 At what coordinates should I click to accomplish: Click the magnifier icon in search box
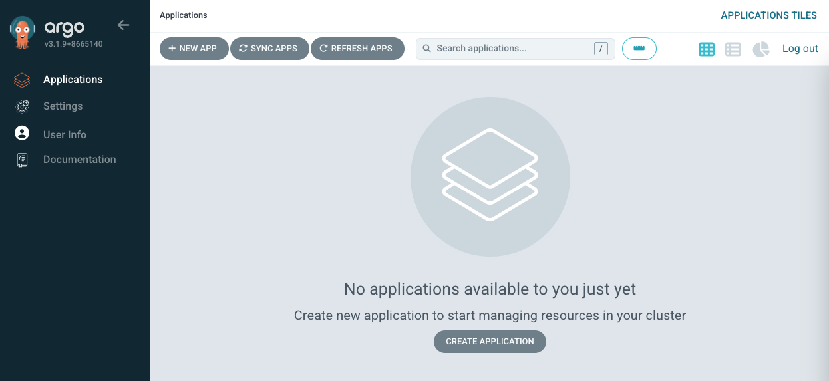[426, 49]
